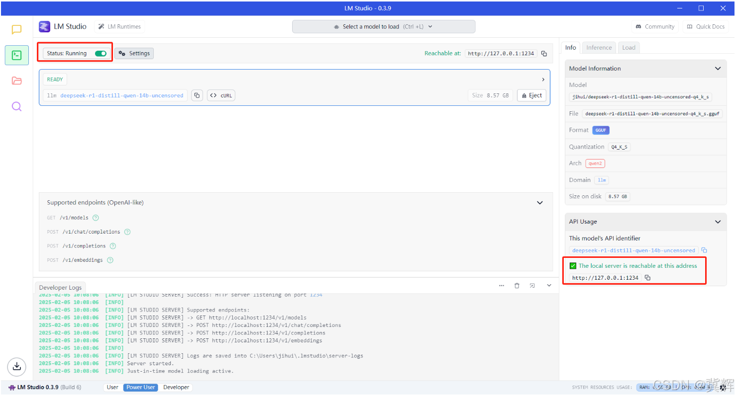Click the LM Studio 0.3.9 version icon
The height and width of the screenshot is (398, 736).
pyautogui.click(x=12, y=388)
